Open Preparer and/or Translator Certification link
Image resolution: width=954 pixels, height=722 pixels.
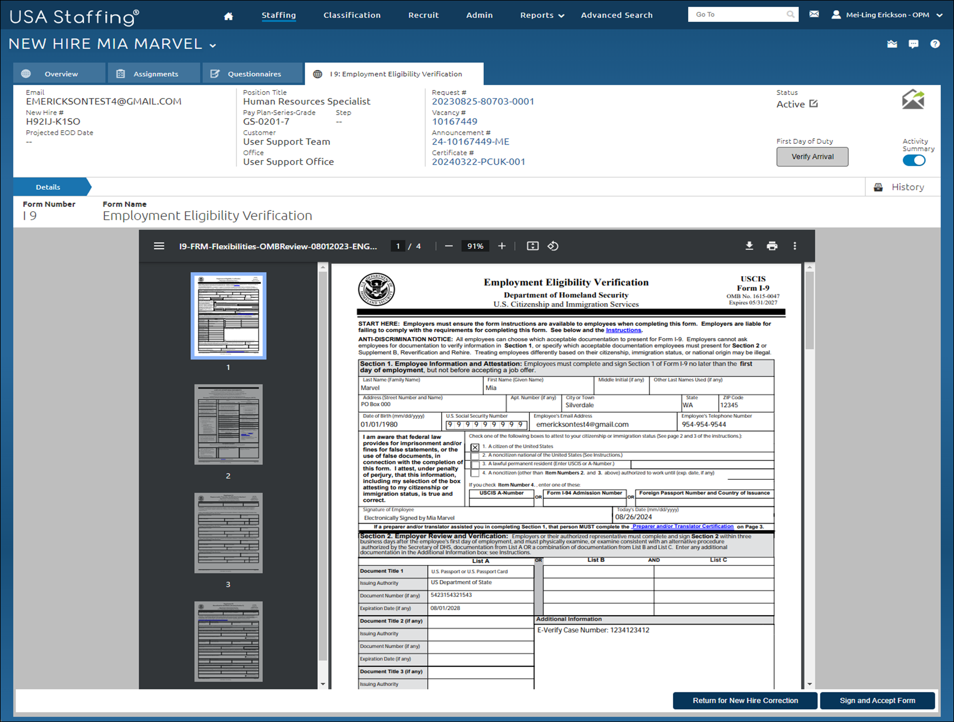[x=683, y=526]
